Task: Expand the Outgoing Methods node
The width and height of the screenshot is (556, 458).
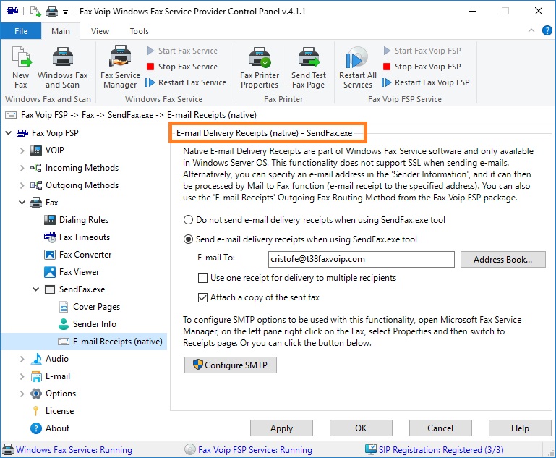Action: tap(22, 185)
